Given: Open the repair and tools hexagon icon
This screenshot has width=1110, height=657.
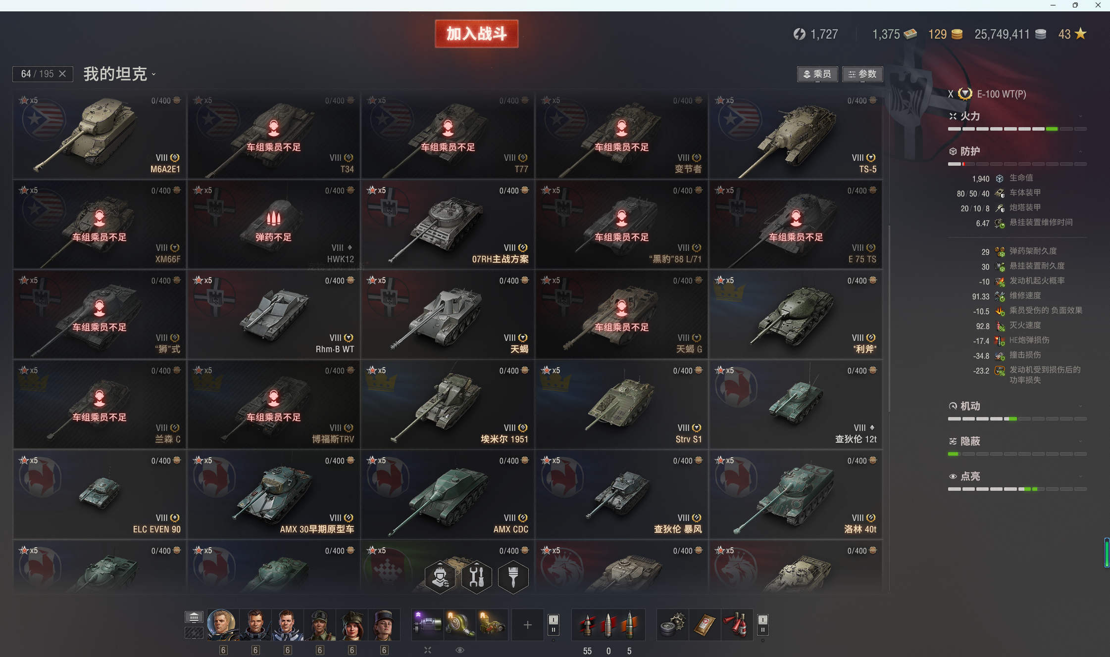Looking at the screenshot, I should [477, 577].
